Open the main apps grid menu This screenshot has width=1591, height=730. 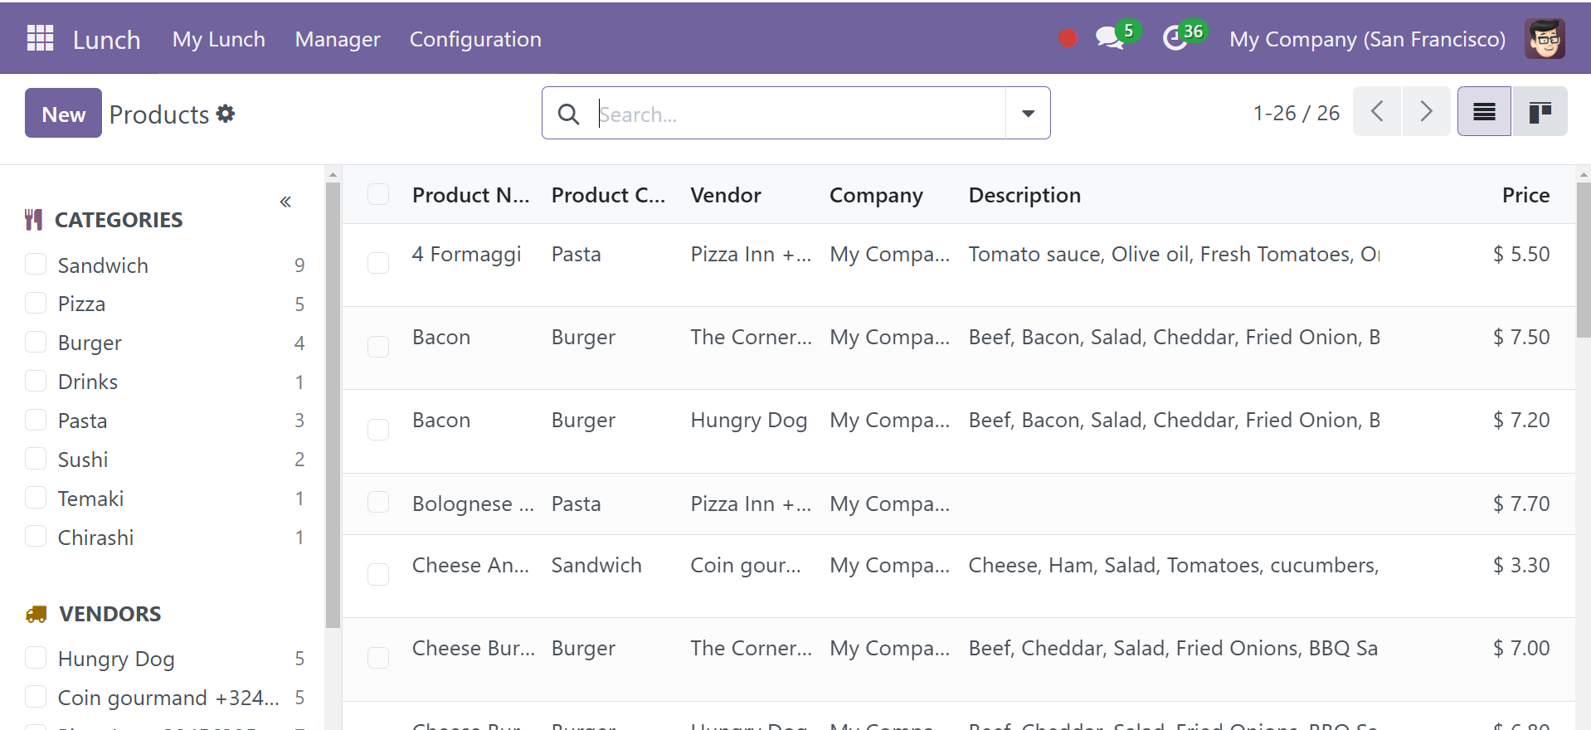point(40,38)
